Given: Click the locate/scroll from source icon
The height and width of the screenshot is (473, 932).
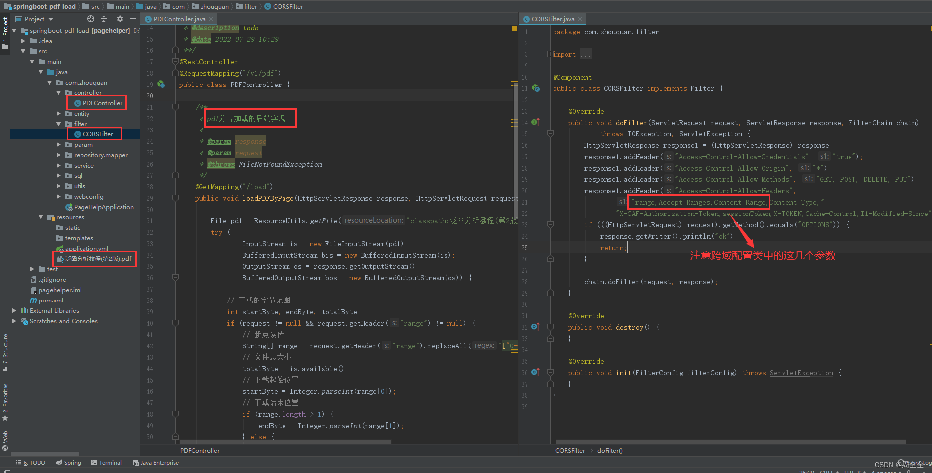Looking at the screenshot, I should 91,19.
